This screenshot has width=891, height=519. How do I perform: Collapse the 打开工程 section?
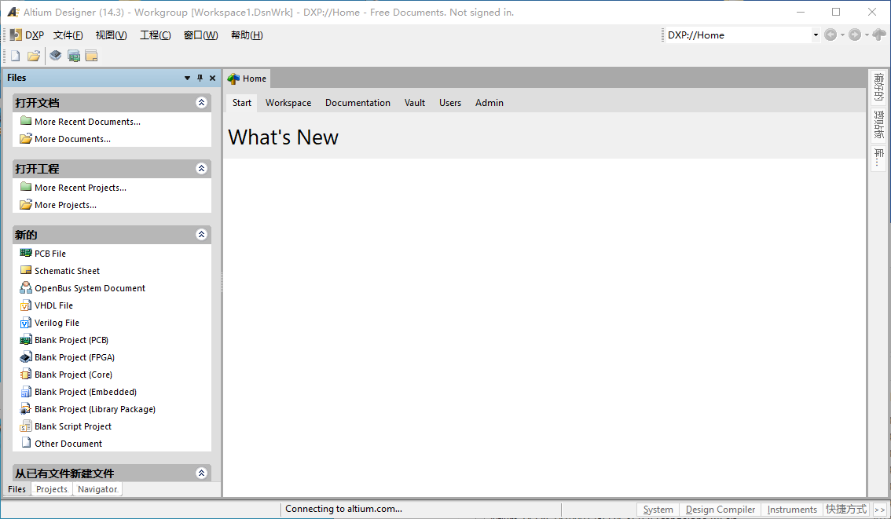[x=201, y=169]
